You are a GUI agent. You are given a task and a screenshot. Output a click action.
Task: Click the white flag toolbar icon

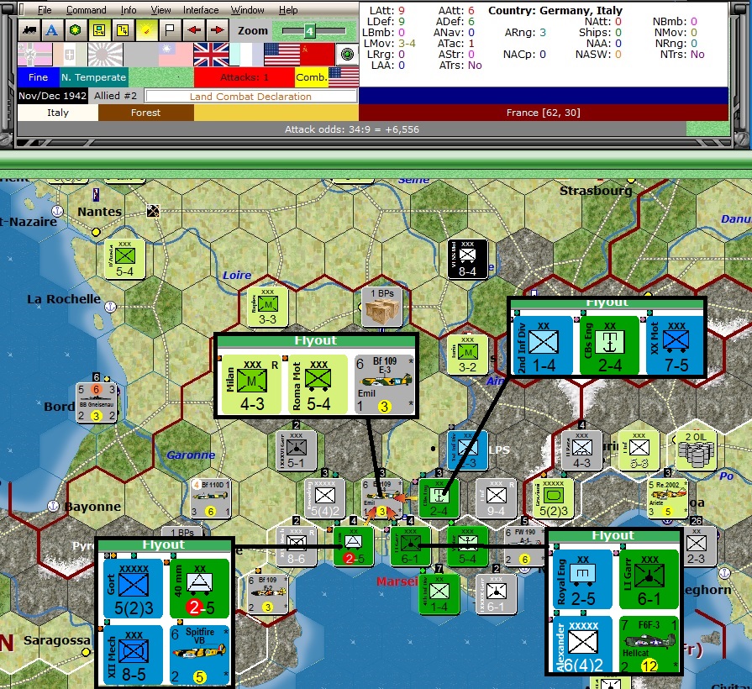(169, 30)
